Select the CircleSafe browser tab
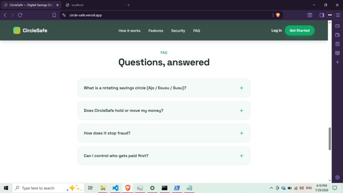 click(31, 5)
